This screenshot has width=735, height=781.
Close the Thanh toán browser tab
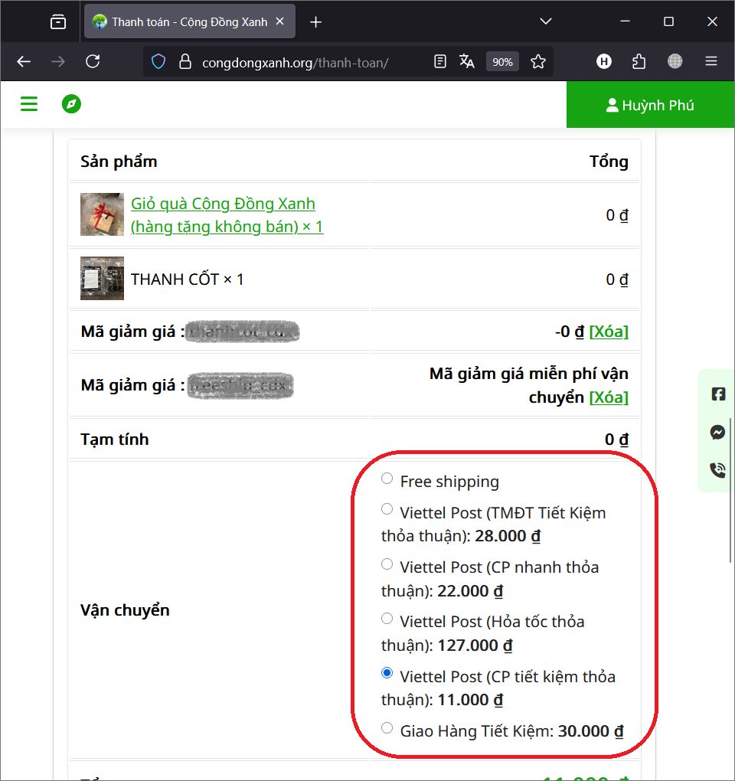tap(280, 21)
